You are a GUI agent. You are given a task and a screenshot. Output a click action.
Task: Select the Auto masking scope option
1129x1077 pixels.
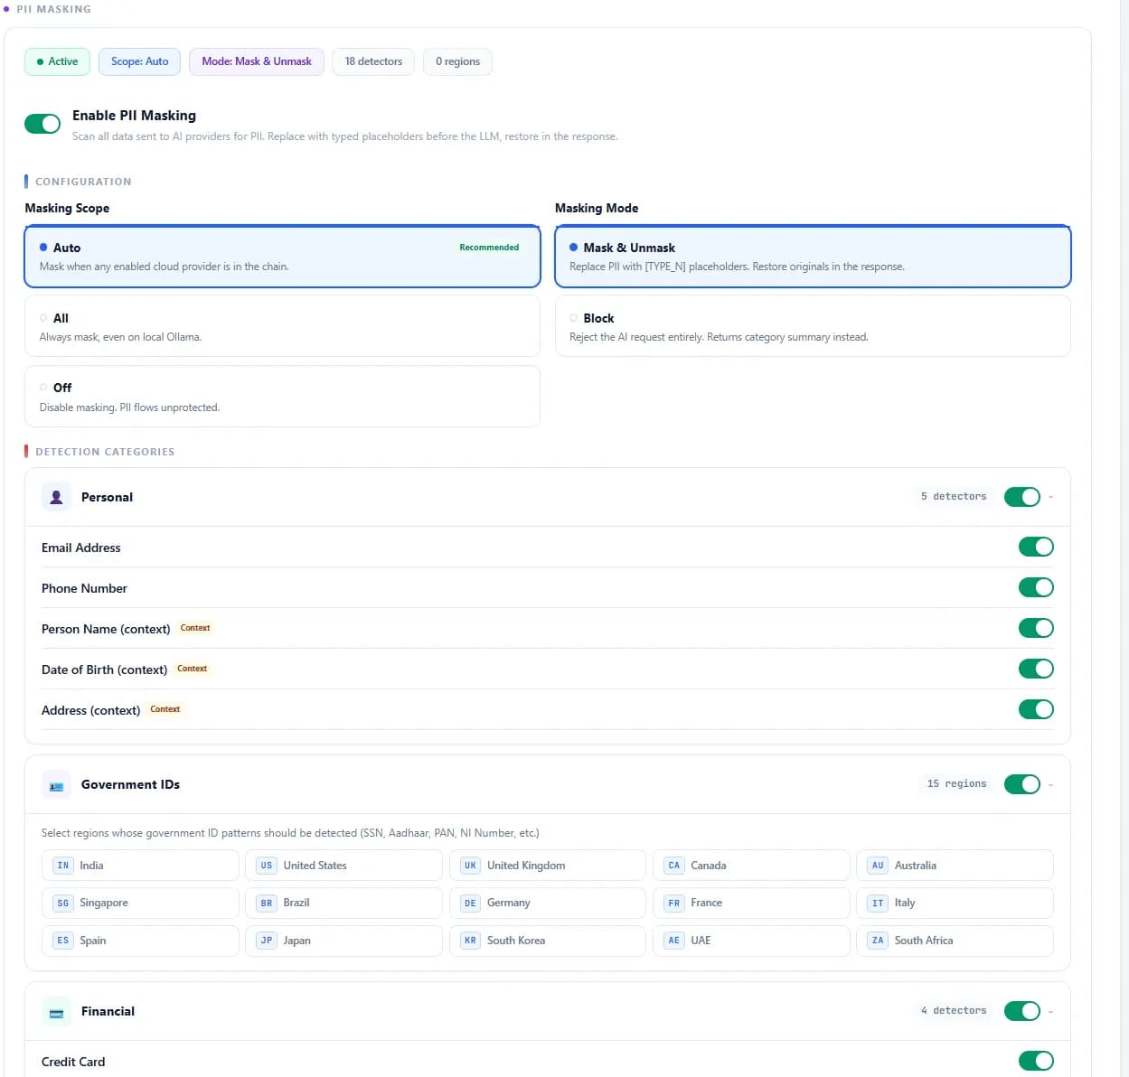282,257
